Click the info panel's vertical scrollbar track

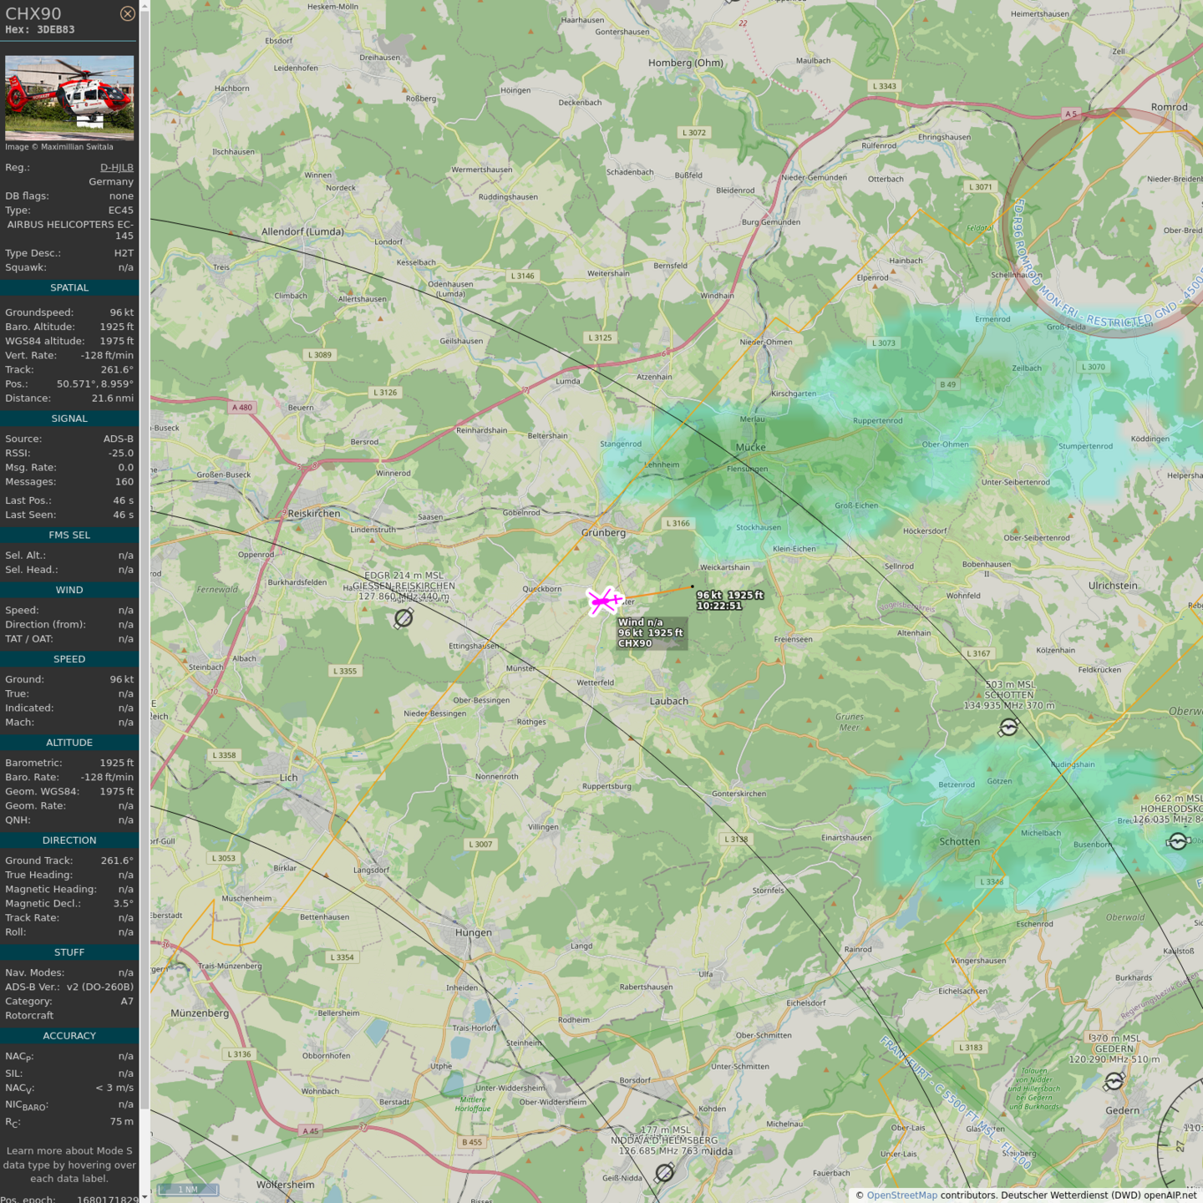coord(145,585)
